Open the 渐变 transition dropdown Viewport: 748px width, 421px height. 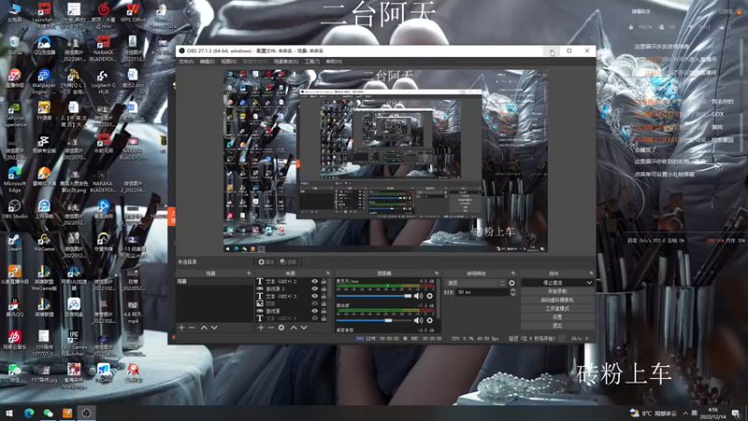[x=475, y=283]
